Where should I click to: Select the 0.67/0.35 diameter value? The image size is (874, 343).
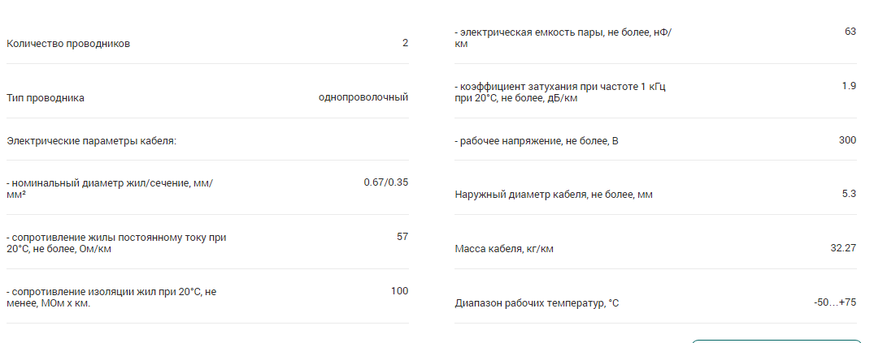pos(385,182)
